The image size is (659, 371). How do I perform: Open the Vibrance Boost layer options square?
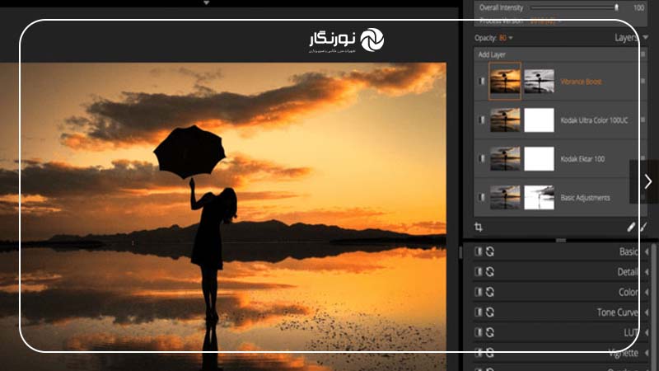[643, 81]
